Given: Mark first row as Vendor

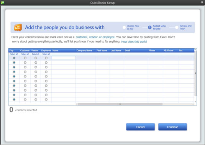Looking at the screenshot, I should 36,58.
